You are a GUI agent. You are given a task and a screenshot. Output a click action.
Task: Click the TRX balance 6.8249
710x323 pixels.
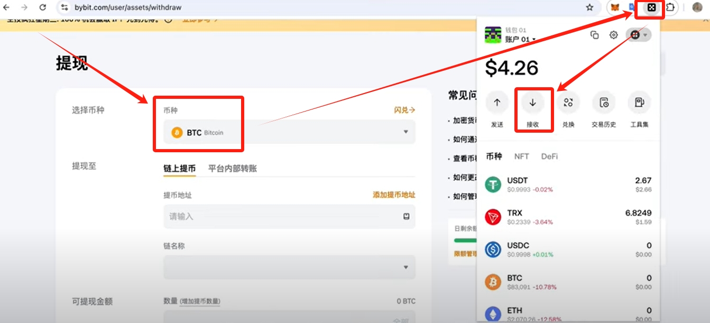(x=638, y=213)
